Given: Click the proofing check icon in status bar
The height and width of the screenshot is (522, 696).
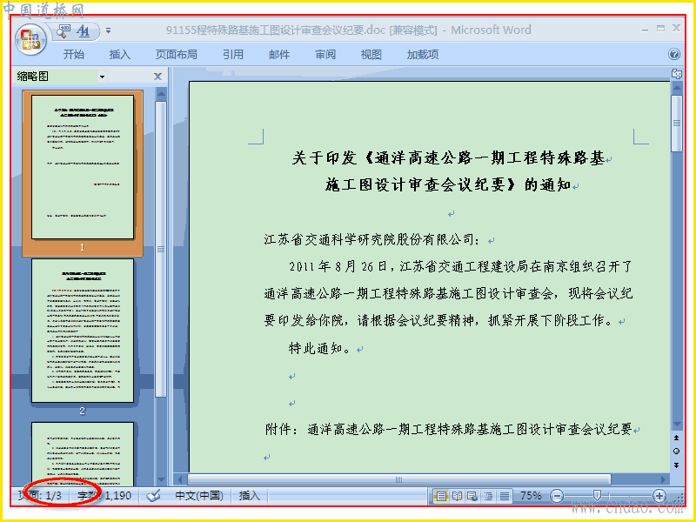Looking at the screenshot, I should coord(154,495).
